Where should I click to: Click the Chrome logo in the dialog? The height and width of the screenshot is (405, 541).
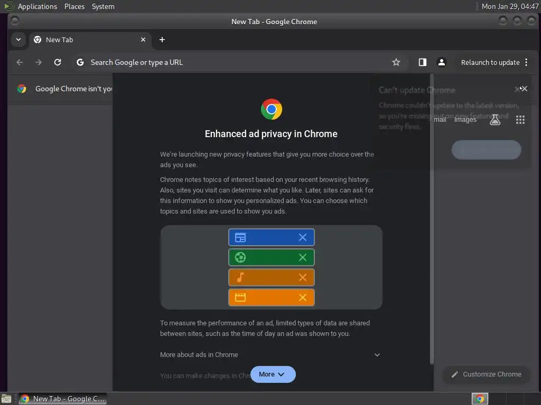click(272, 109)
